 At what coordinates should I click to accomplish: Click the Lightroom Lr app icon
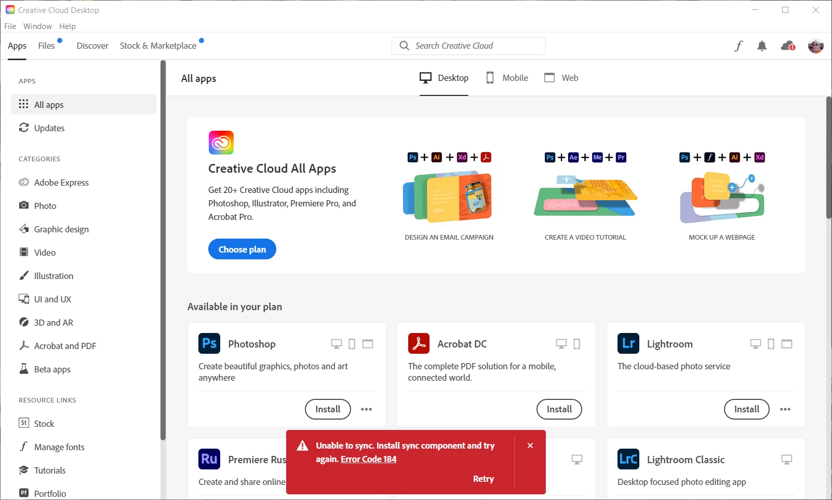click(x=628, y=343)
